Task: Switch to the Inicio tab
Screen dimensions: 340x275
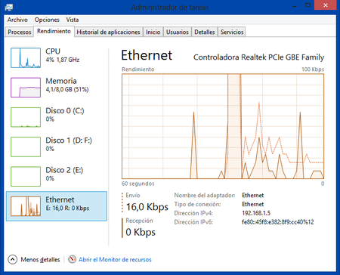Action: pyautogui.click(x=153, y=32)
